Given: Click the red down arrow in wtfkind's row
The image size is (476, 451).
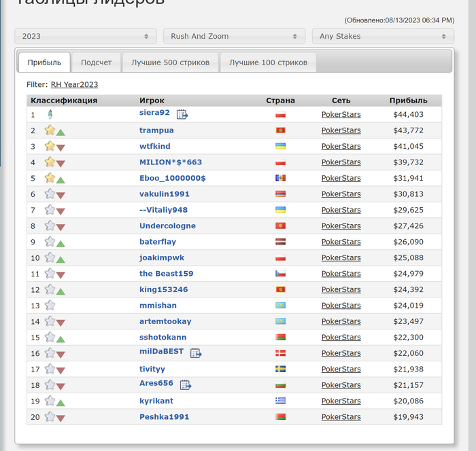Looking at the screenshot, I should (x=61, y=148).
